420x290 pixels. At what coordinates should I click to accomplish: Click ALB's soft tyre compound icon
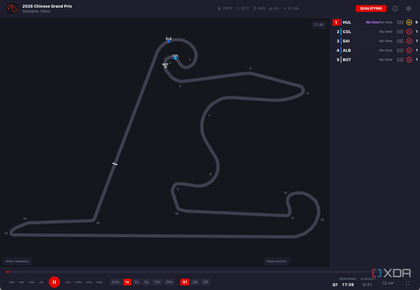tap(409, 50)
